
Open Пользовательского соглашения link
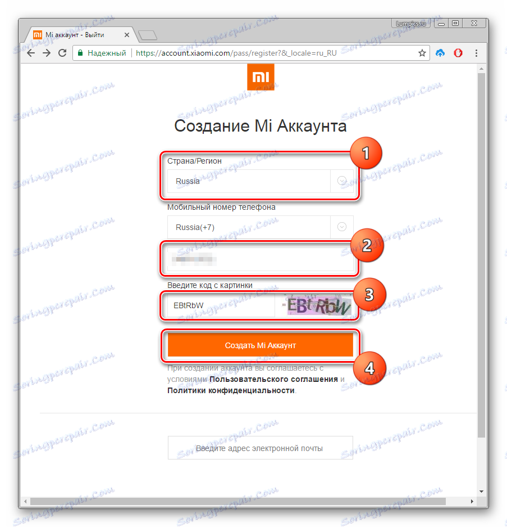(273, 379)
